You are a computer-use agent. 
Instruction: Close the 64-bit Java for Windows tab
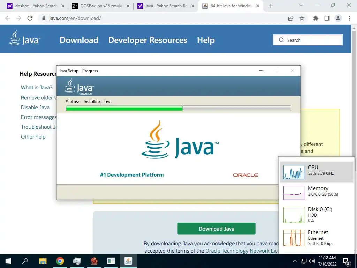(x=258, y=6)
